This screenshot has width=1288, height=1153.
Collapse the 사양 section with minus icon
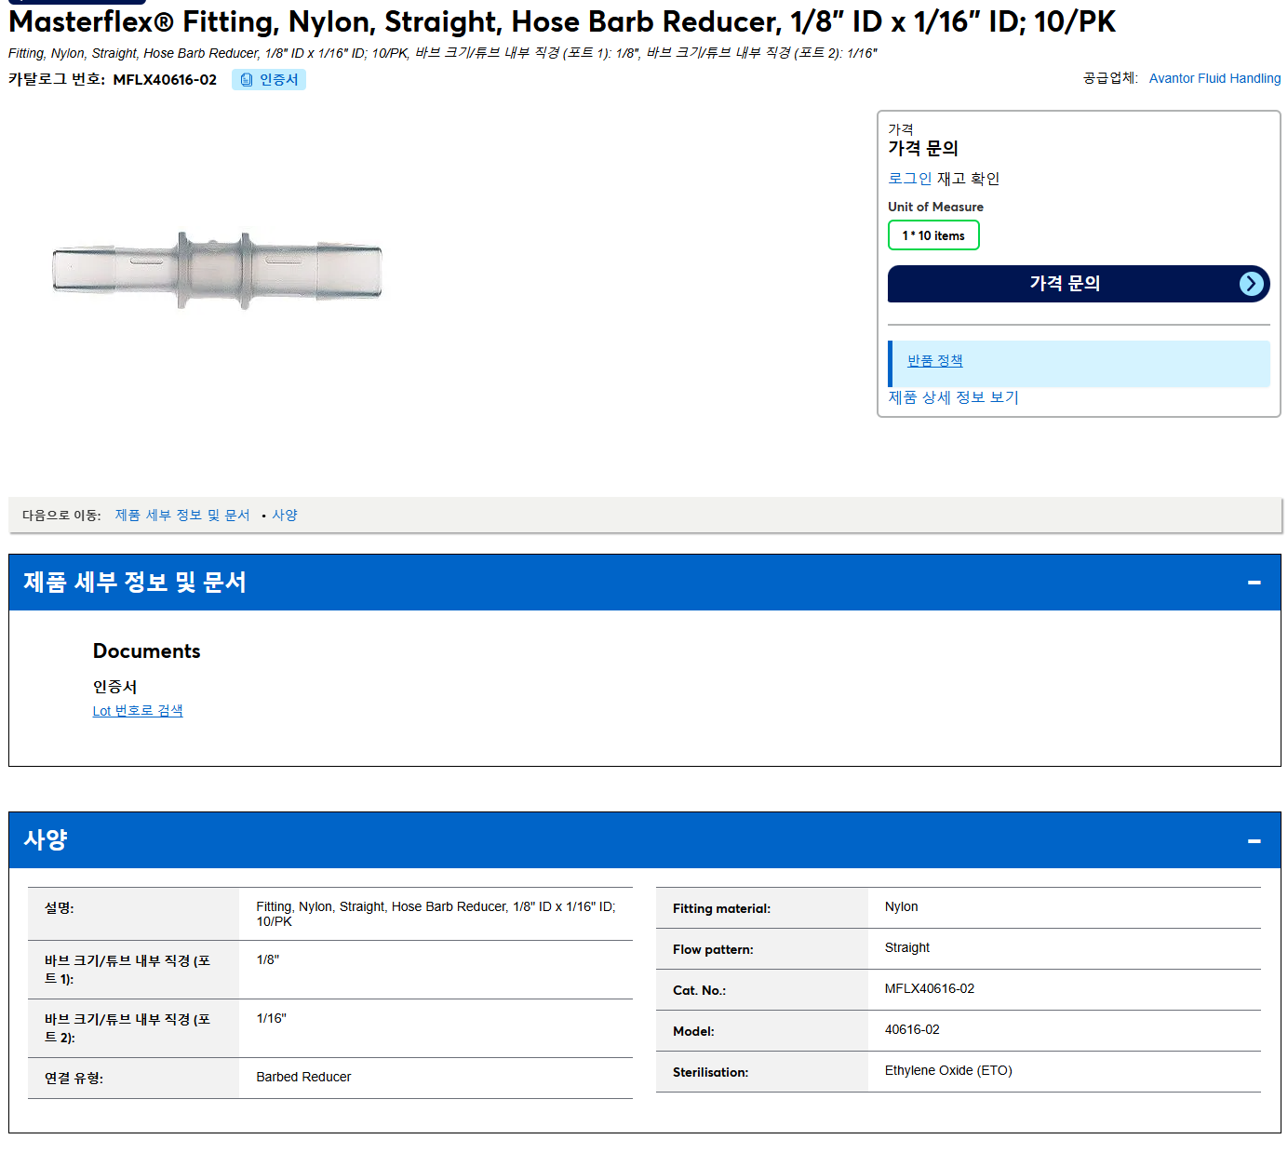click(1254, 840)
